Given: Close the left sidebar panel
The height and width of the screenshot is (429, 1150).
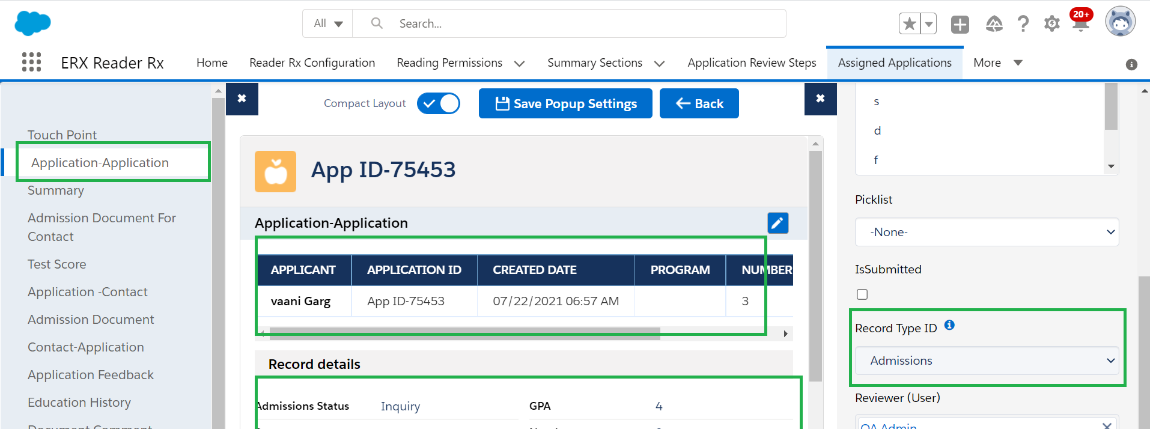Looking at the screenshot, I should (x=242, y=99).
